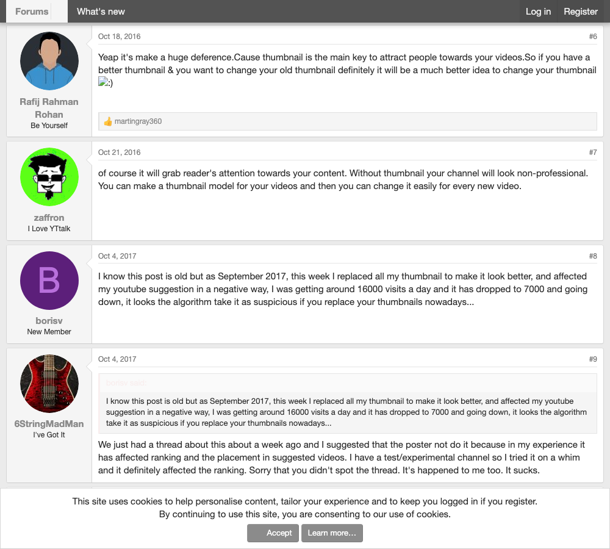The image size is (610, 549).
Task: Open borisv's purple B avatar
Action: pyautogui.click(x=49, y=281)
